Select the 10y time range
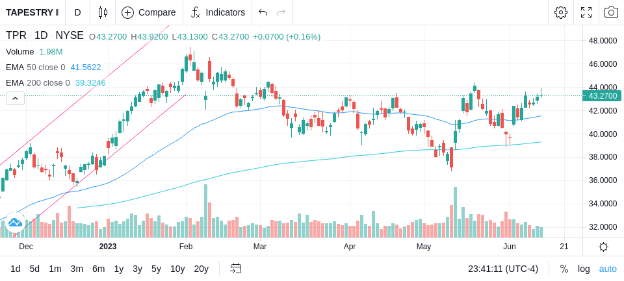Image resolution: width=624 pixels, height=281 pixels. (177, 269)
